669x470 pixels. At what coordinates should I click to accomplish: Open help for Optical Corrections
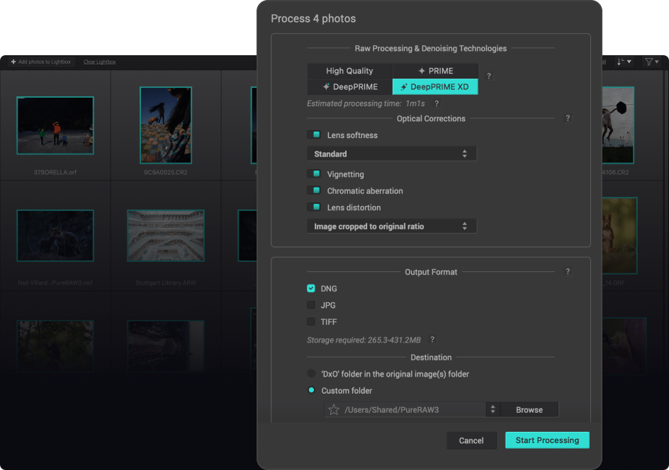pos(568,118)
